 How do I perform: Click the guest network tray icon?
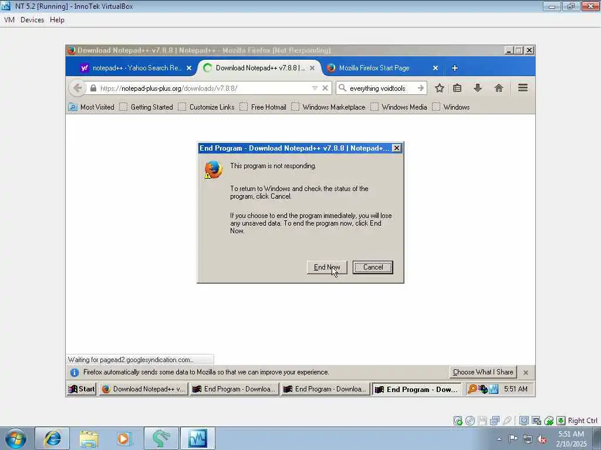(483, 389)
